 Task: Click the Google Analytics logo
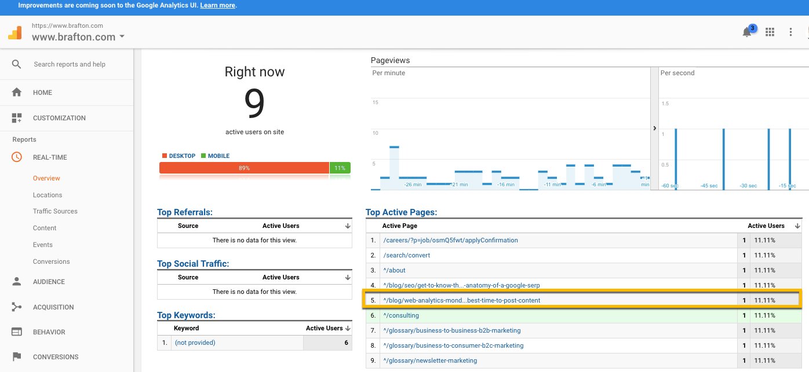coord(15,33)
